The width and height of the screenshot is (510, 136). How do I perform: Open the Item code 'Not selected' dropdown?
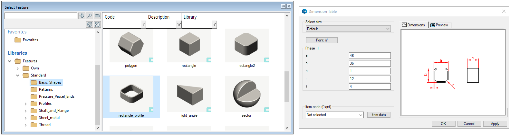pyautogui.click(x=334, y=115)
